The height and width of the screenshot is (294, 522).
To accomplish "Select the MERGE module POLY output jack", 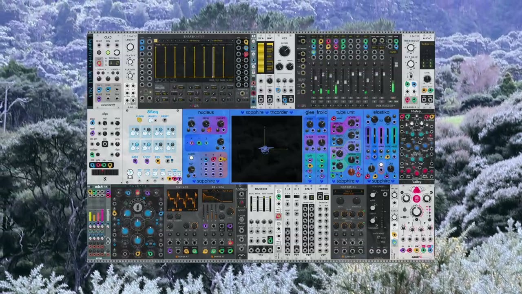I will (320, 197).
